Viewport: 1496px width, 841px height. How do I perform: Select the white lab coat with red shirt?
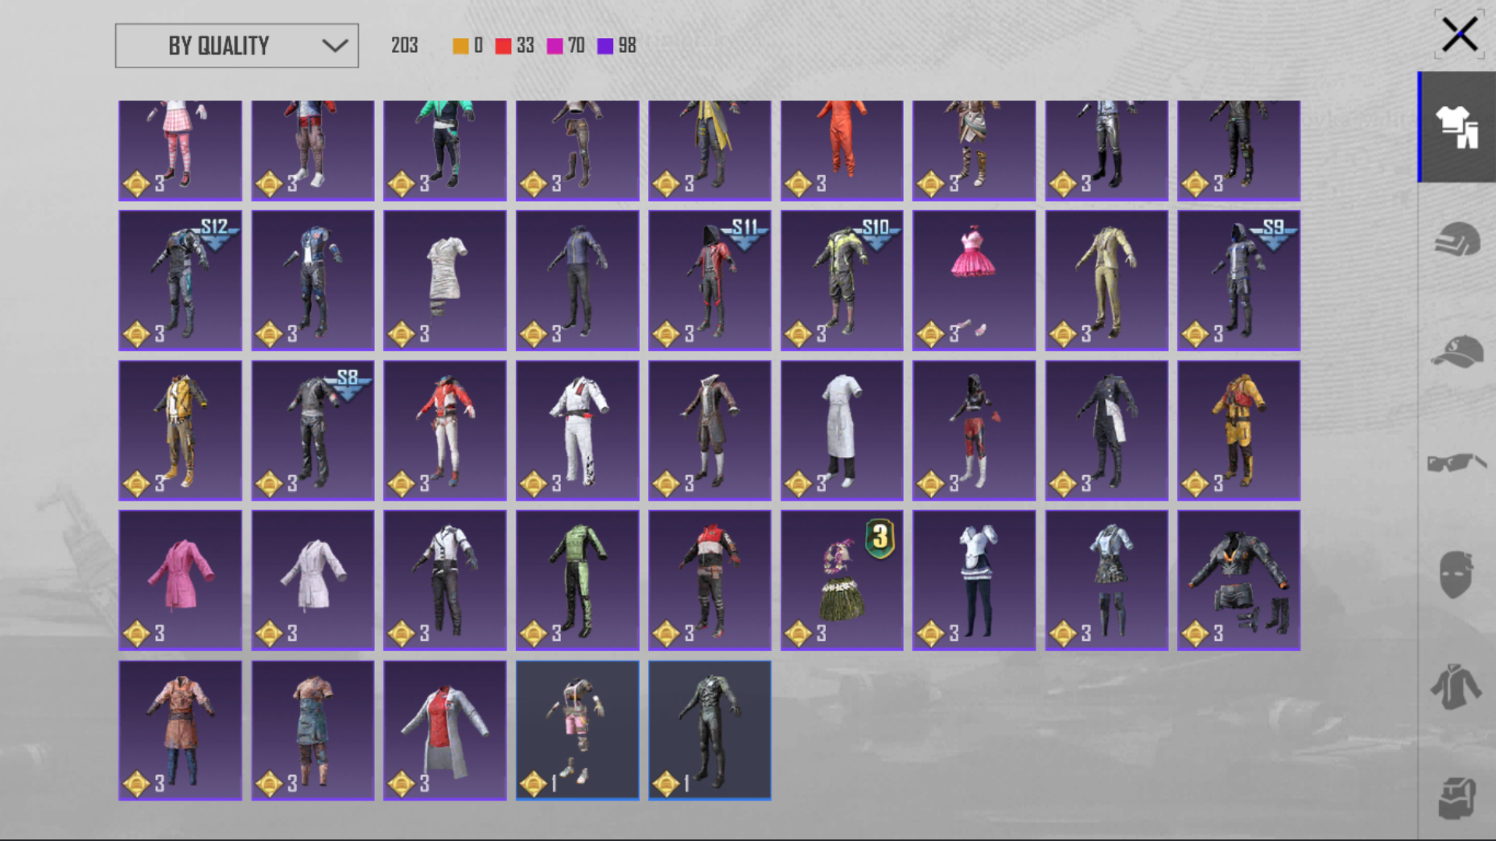(445, 730)
